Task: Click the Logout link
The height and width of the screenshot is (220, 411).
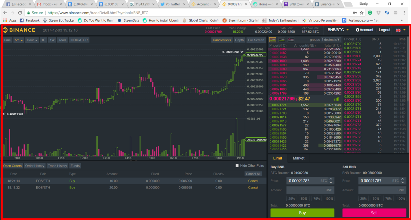Action: (x=385, y=30)
